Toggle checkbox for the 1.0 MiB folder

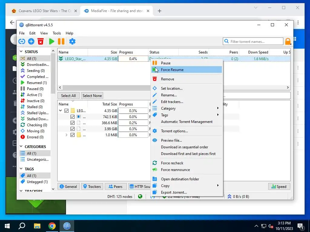[x=72, y=135]
